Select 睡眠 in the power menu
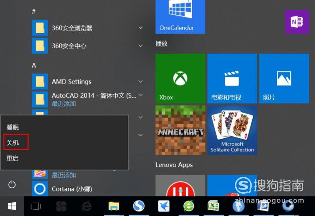315x216 pixels. tap(13, 127)
